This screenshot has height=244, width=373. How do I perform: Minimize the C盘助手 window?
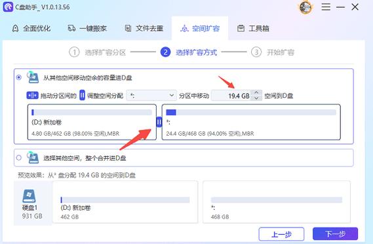(340, 7)
